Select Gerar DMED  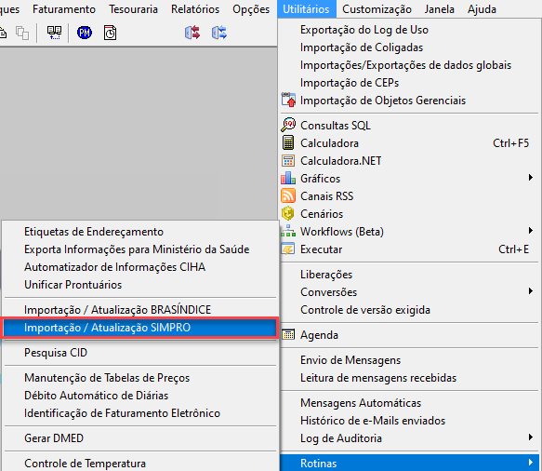[140, 438]
